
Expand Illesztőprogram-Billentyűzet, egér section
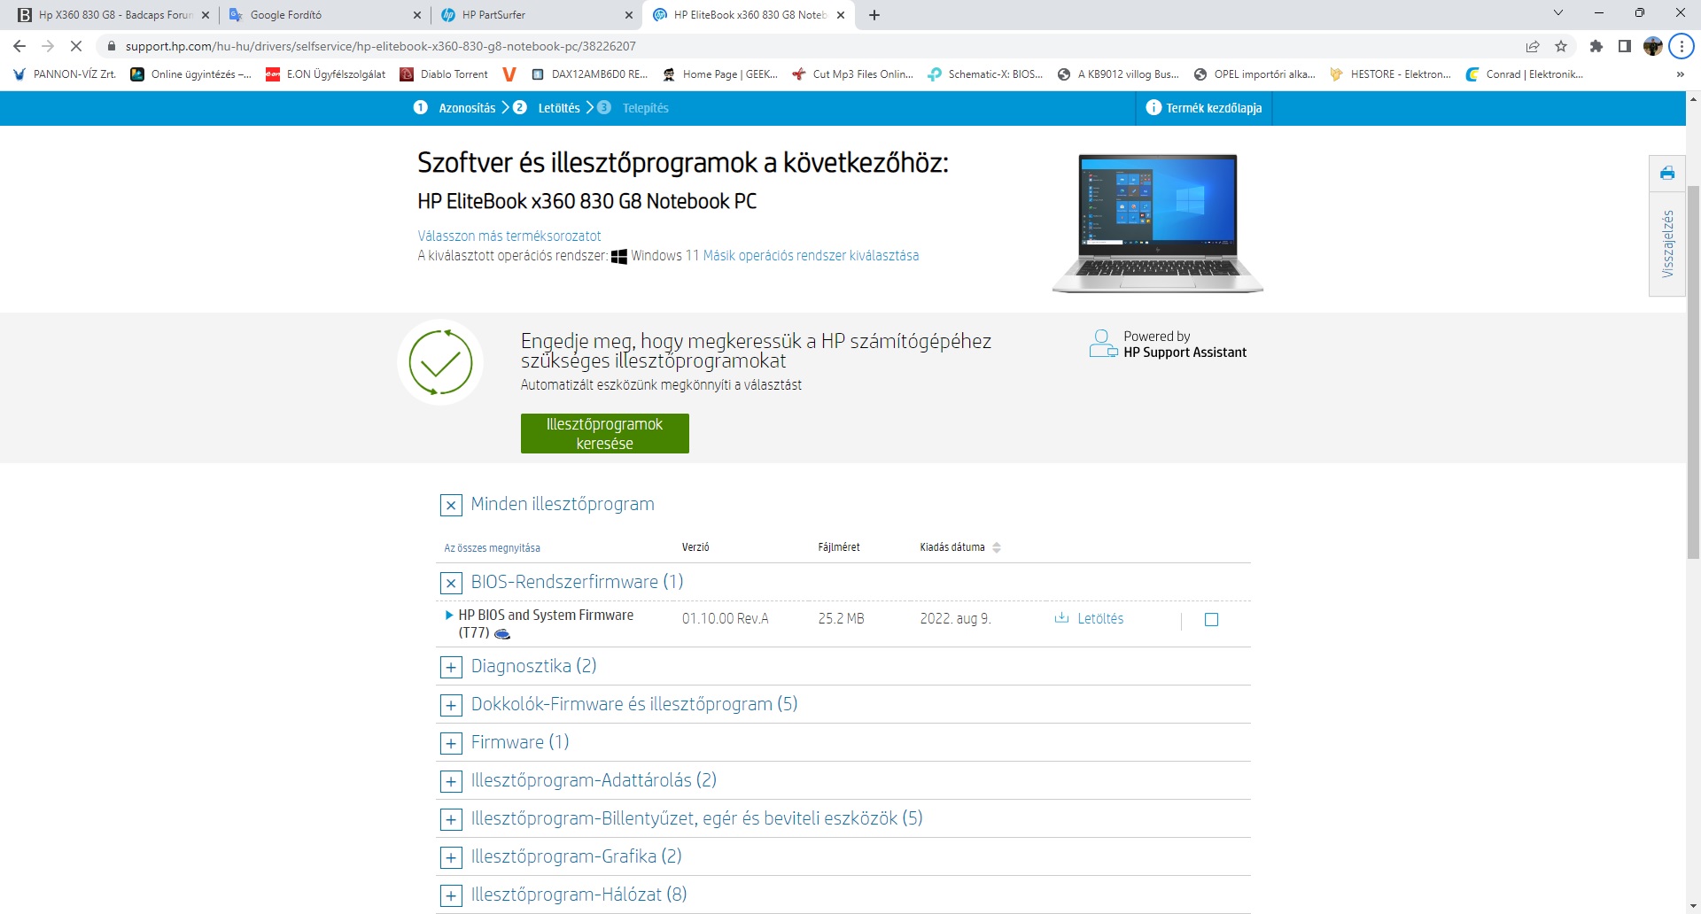(451, 820)
